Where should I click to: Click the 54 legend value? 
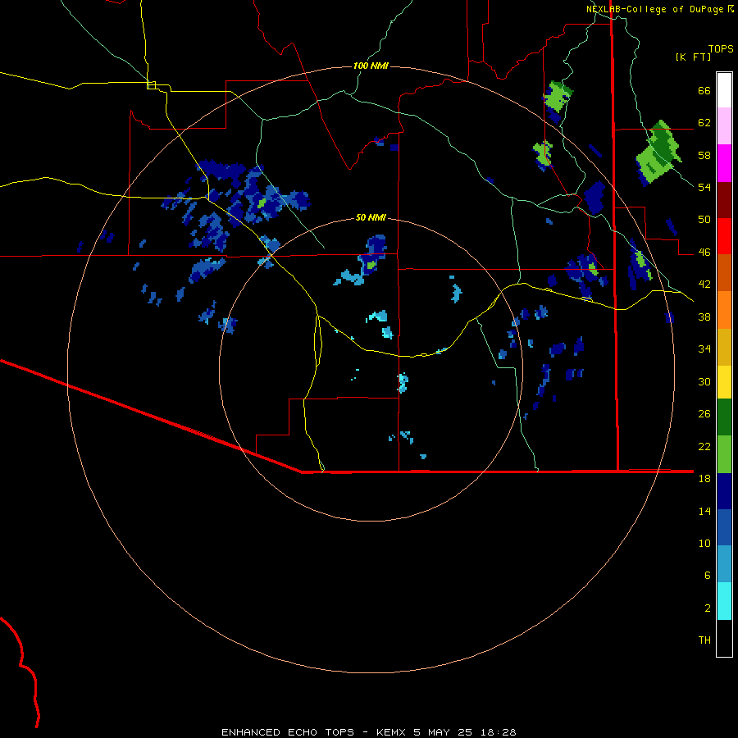tap(704, 187)
